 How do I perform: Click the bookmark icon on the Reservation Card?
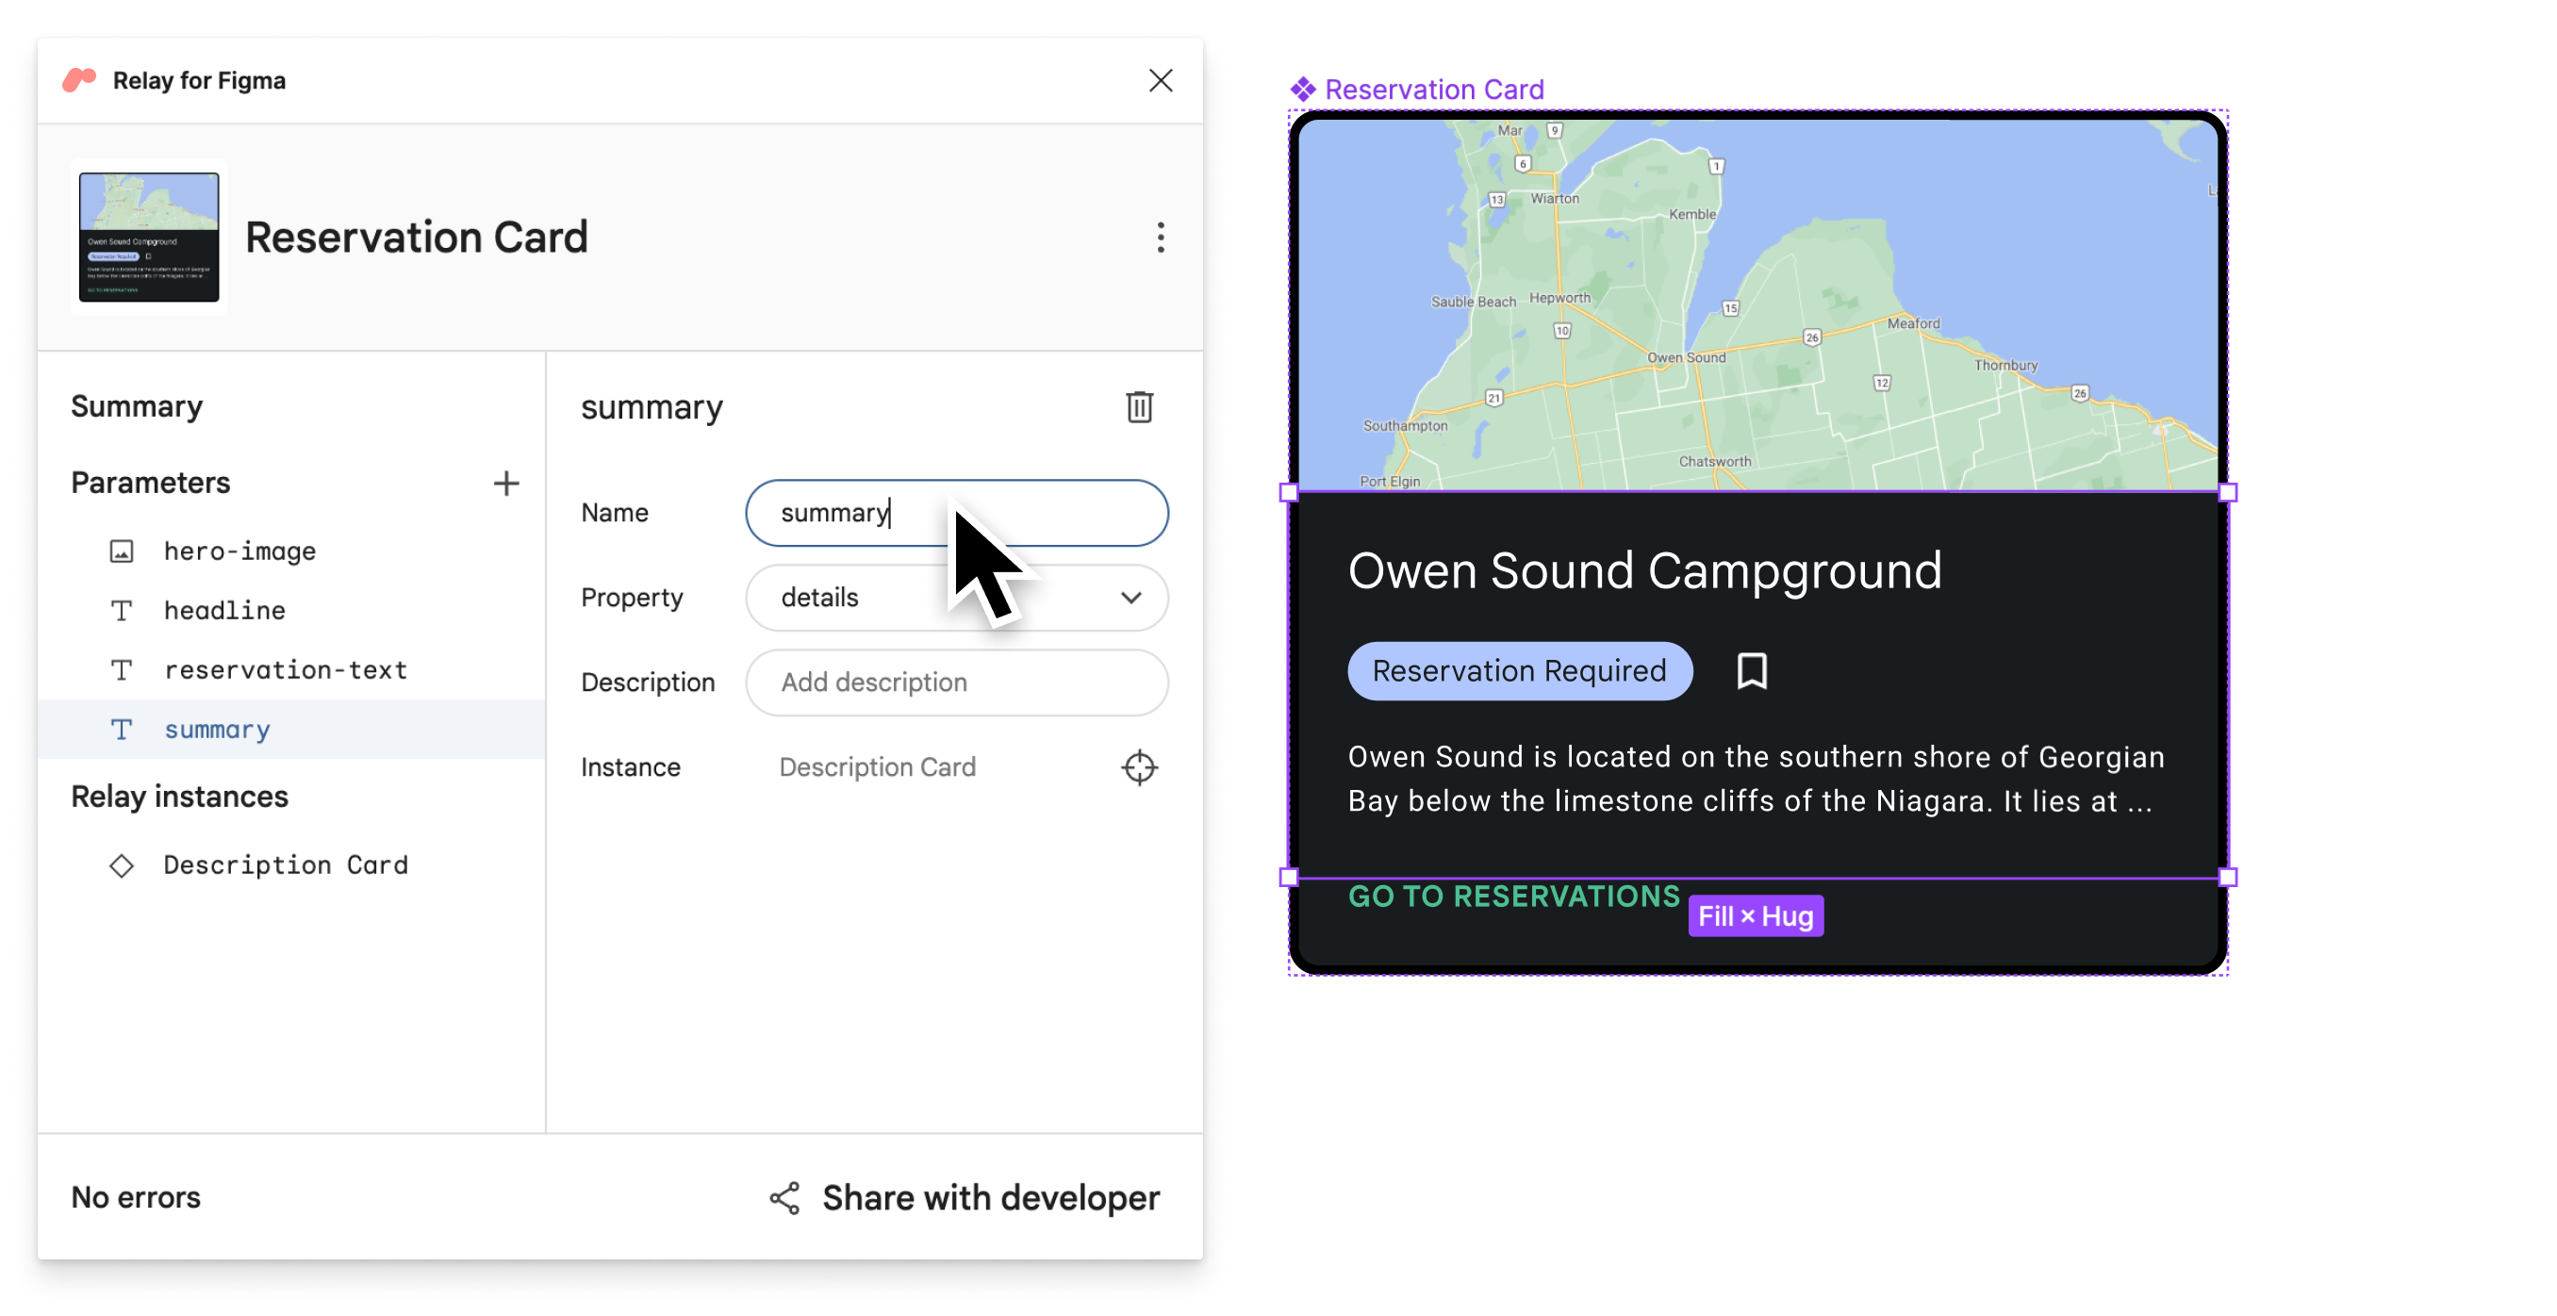(1754, 671)
